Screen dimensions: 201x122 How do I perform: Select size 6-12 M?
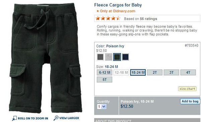tap(105, 72)
